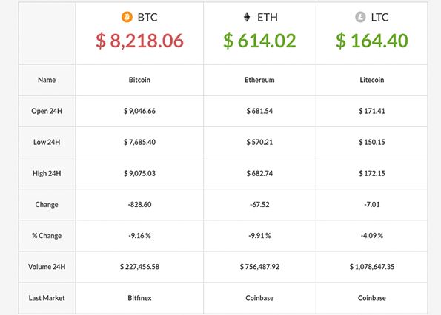Select the LTC ticker heading
The width and height of the screenshot is (441, 315).
[x=379, y=18]
